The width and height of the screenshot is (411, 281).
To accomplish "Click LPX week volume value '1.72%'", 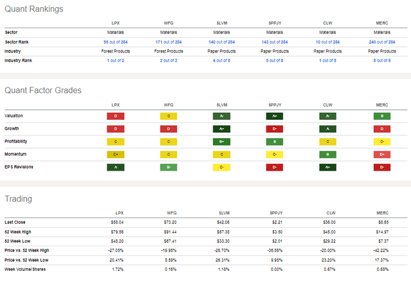I will click(x=118, y=269).
